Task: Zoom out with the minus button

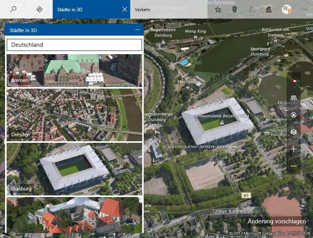Action: pos(294,166)
